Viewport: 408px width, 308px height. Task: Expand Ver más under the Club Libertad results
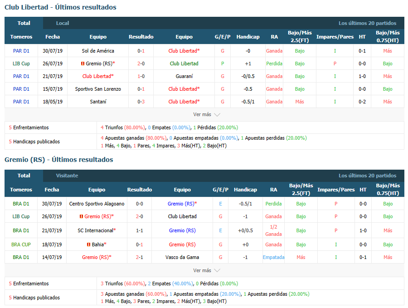(x=207, y=115)
